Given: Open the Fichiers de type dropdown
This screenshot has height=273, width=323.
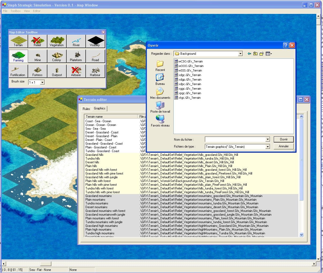Looking at the screenshot, I should click(x=267, y=147).
